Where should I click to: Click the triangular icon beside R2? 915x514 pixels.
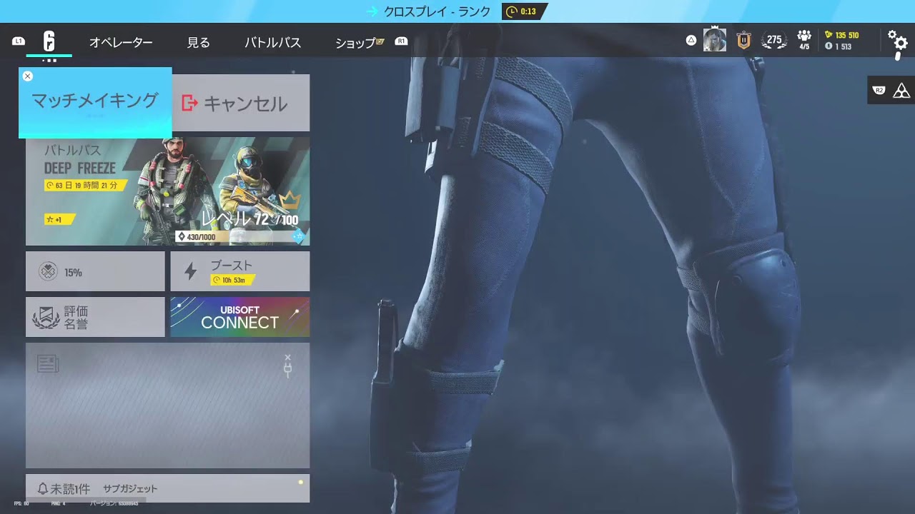901,90
